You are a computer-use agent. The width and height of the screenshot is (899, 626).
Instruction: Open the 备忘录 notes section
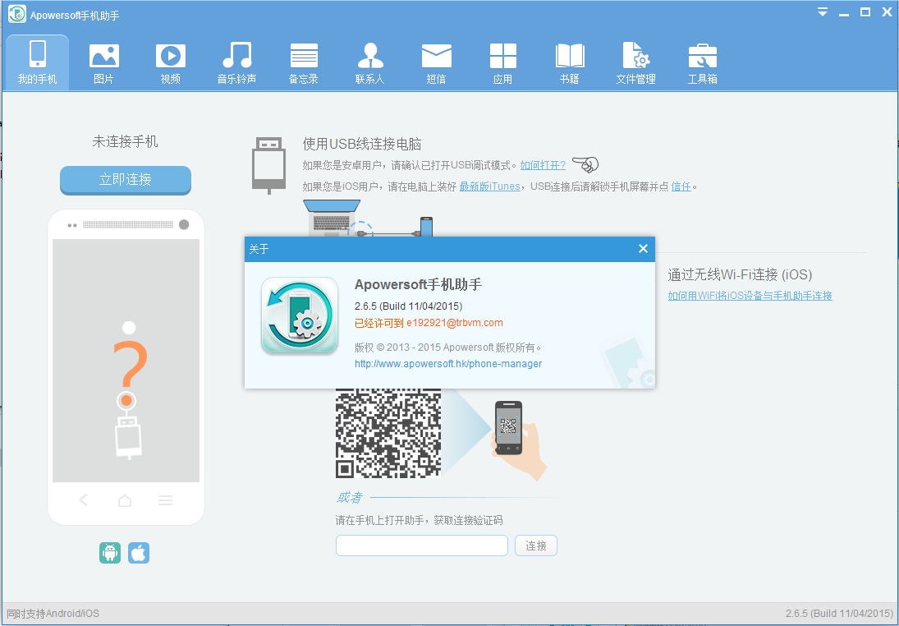coord(303,62)
